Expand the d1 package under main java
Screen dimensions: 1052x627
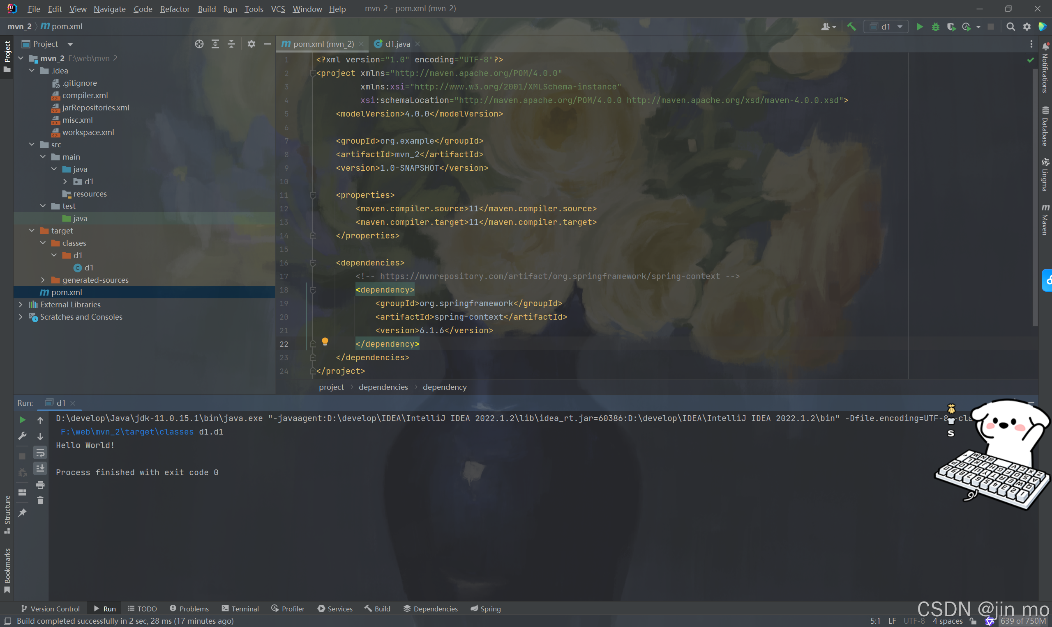(65, 181)
